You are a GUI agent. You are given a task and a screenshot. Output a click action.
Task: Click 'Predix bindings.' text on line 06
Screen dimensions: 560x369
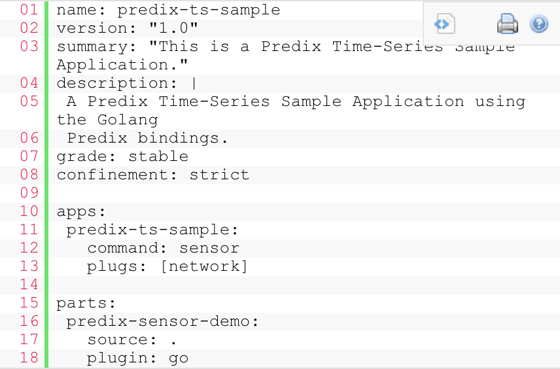(147, 138)
